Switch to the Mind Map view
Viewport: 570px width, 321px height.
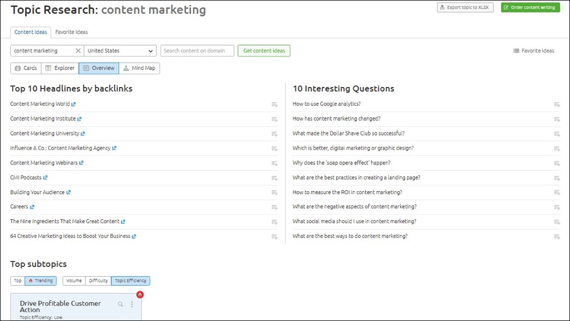(139, 68)
